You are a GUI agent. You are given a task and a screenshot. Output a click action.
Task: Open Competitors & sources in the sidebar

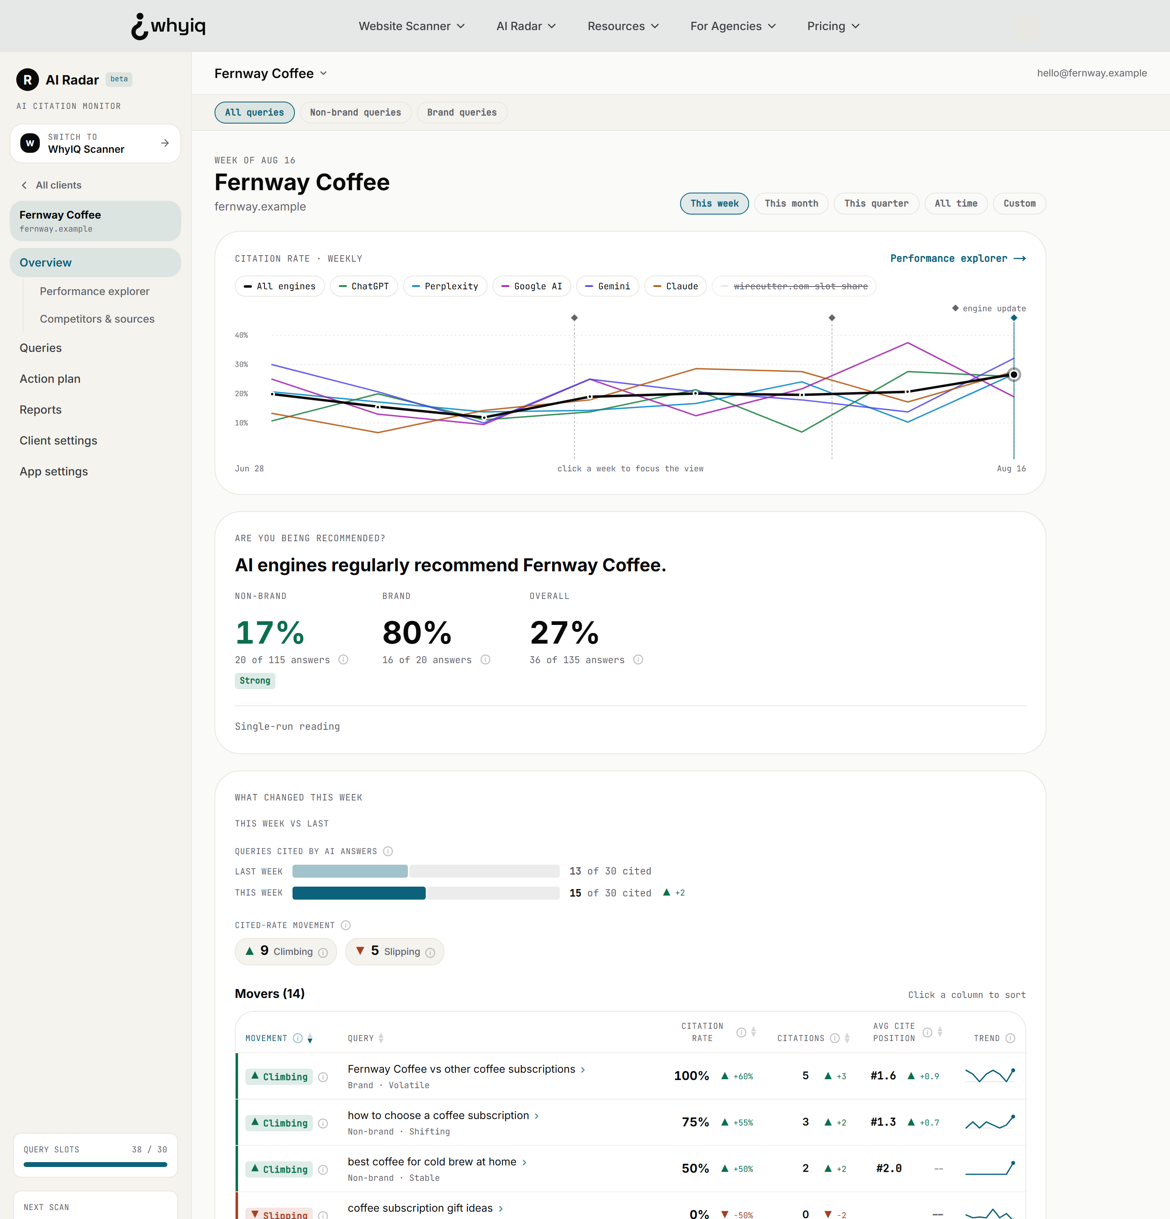tap(97, 319)
